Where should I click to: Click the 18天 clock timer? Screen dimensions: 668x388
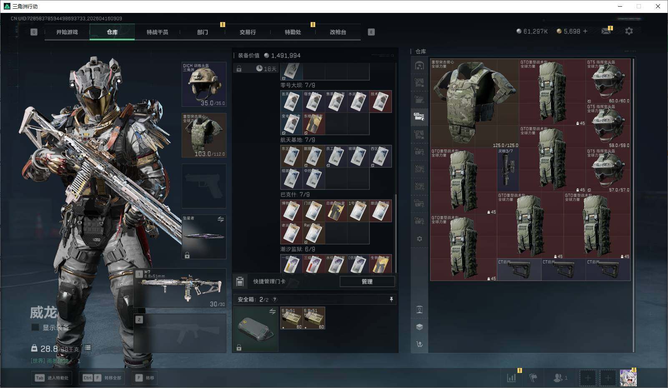coord(266,69)
